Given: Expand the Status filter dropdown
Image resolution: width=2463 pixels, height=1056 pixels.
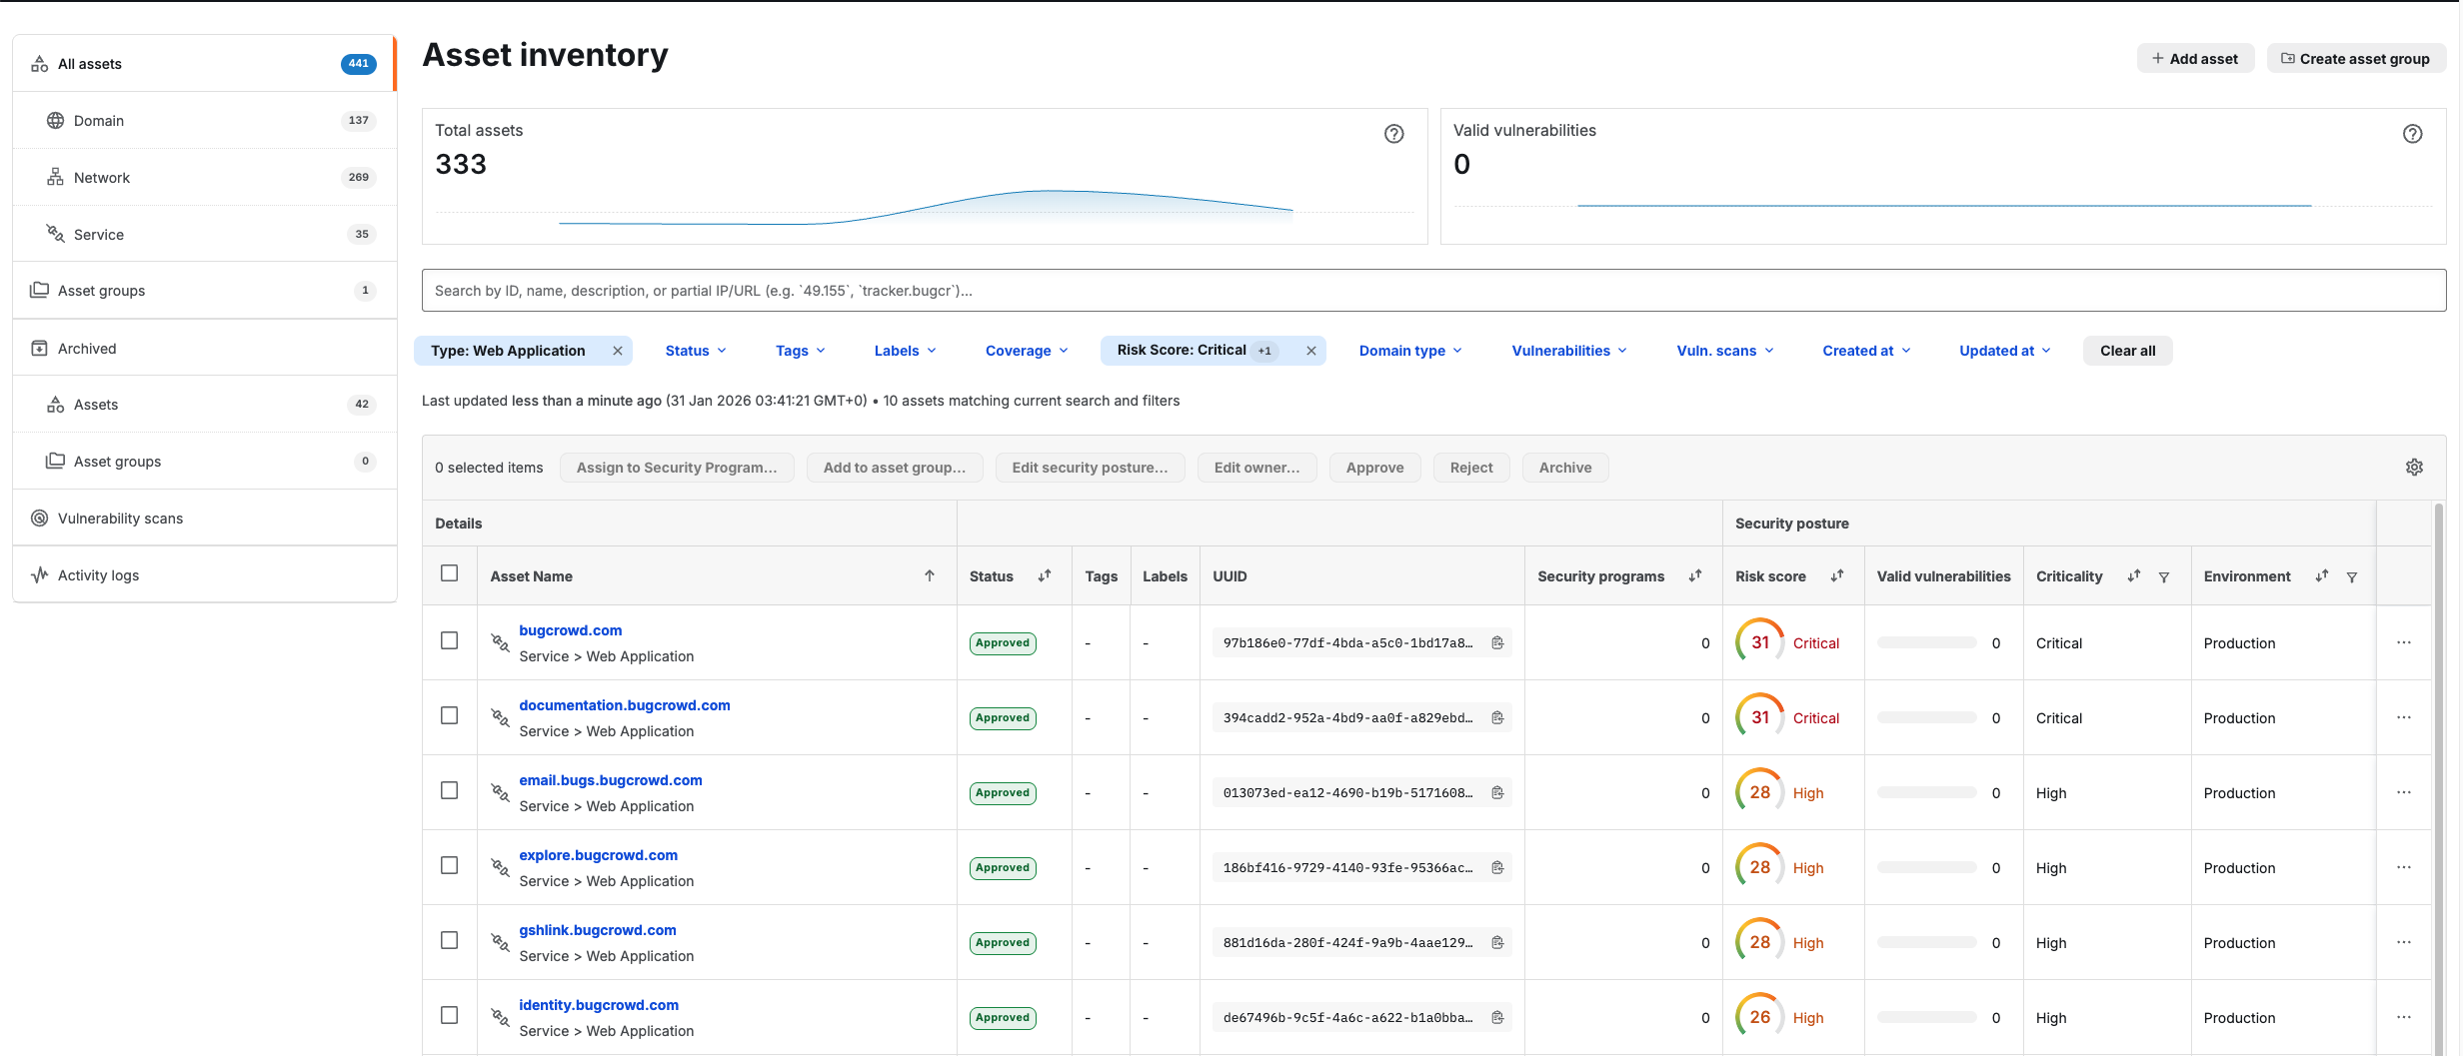Looking at the screenshot, I should coord(696,351).
